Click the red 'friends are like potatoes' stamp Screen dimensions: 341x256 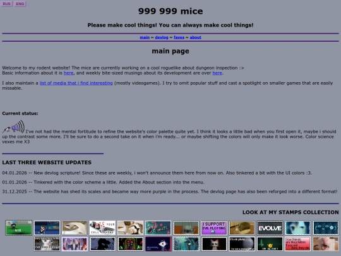click(x=297, y=244)
